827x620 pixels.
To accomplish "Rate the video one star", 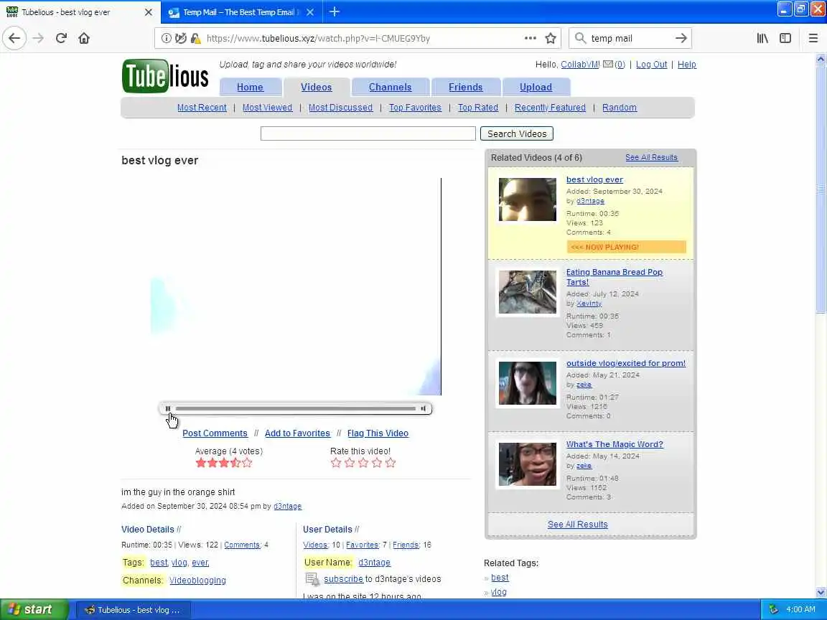I will tap(336, 463).
